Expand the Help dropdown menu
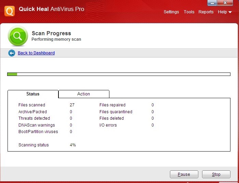 pos(225,12)
